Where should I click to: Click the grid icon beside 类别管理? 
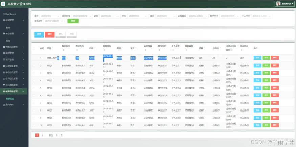[x=4, y=53]
